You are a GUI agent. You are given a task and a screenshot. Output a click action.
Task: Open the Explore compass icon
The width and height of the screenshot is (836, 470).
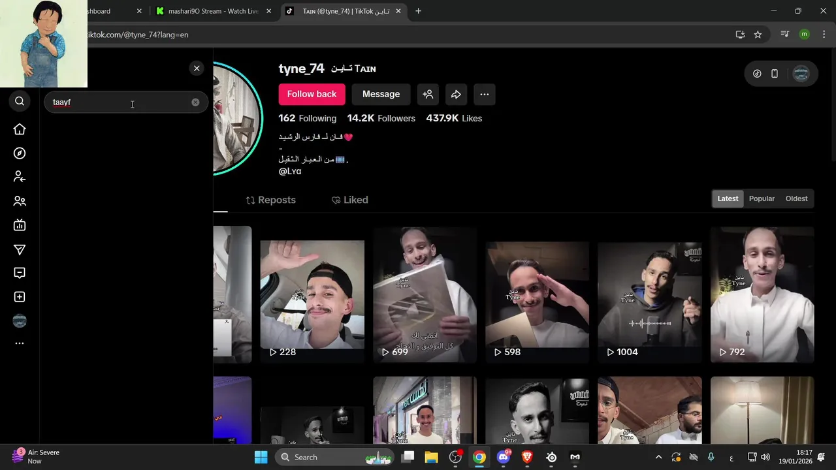point(20,153)
